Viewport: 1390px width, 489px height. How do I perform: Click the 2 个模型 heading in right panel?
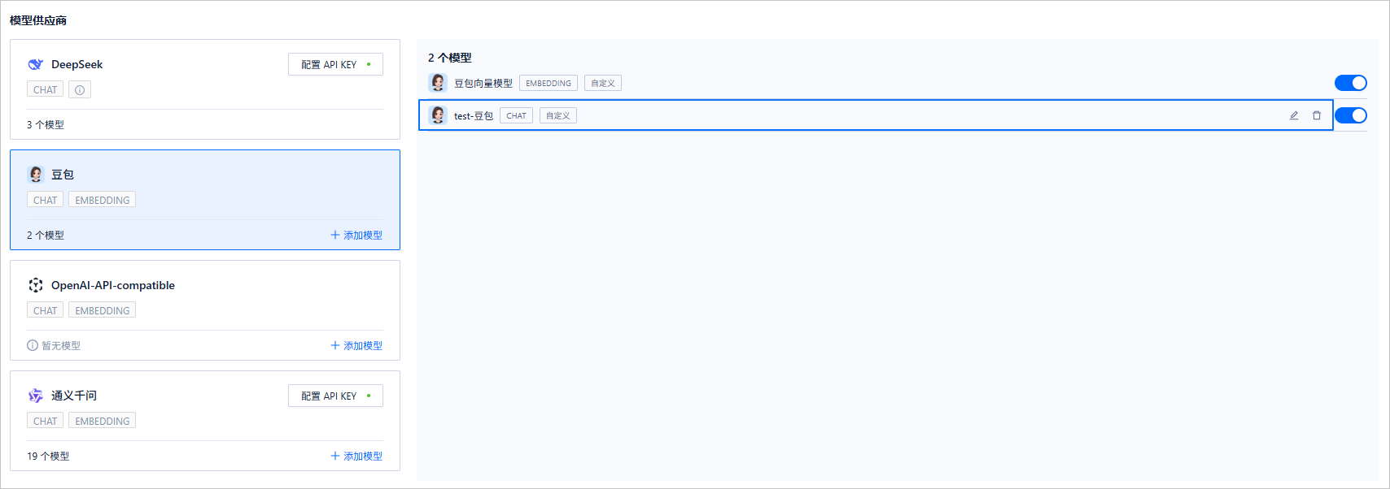tap(450, 58)
